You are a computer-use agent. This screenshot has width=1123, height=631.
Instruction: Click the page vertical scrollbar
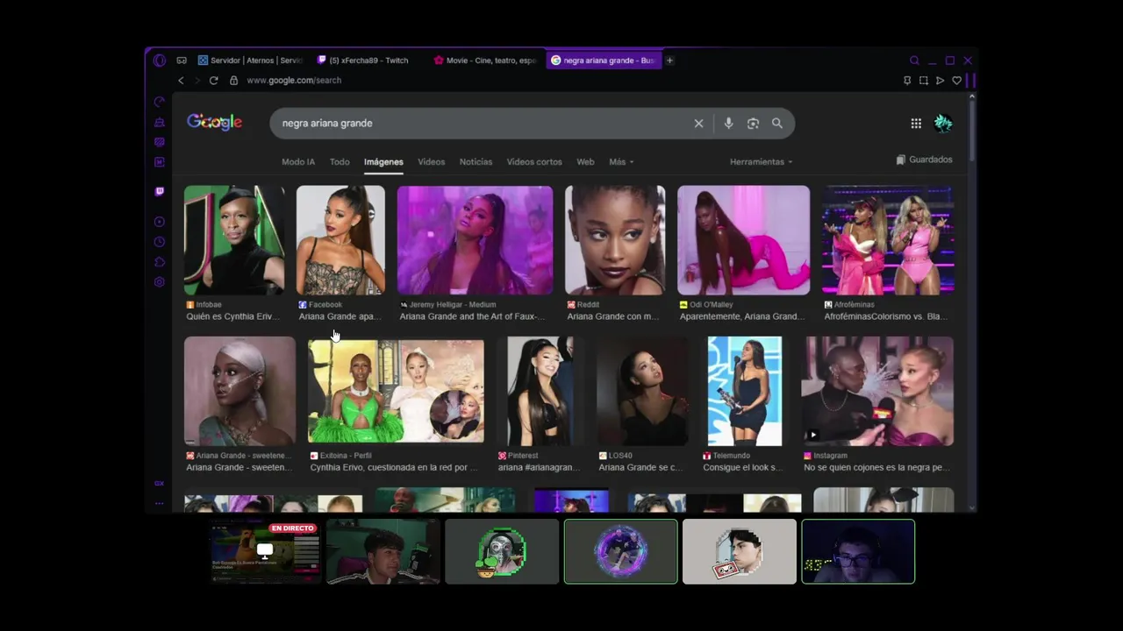(x=972, y=131)
